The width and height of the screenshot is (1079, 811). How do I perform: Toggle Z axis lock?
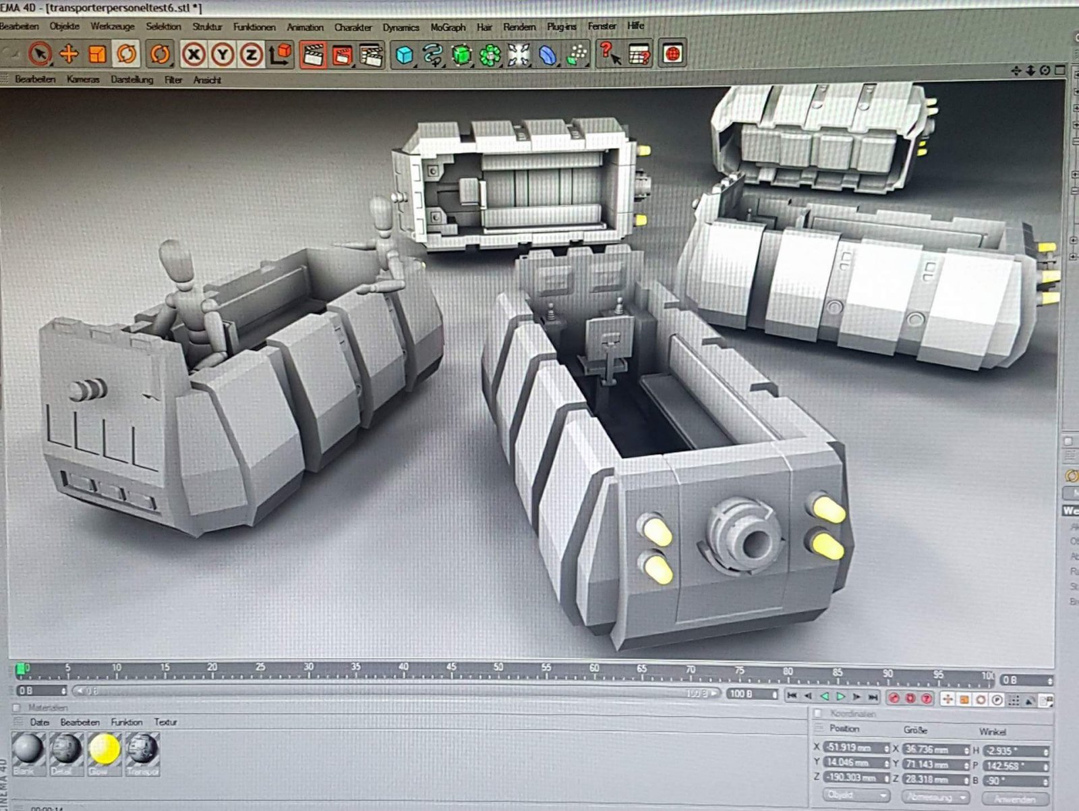(251, 54)
